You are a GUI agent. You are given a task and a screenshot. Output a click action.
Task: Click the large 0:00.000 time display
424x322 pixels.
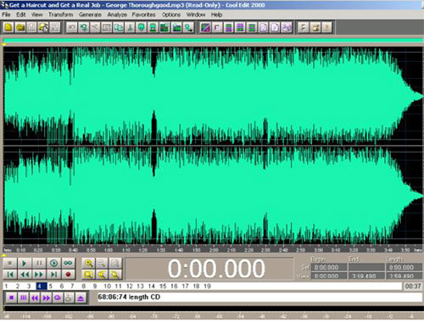pyautogui.click(x=209, y=269)
